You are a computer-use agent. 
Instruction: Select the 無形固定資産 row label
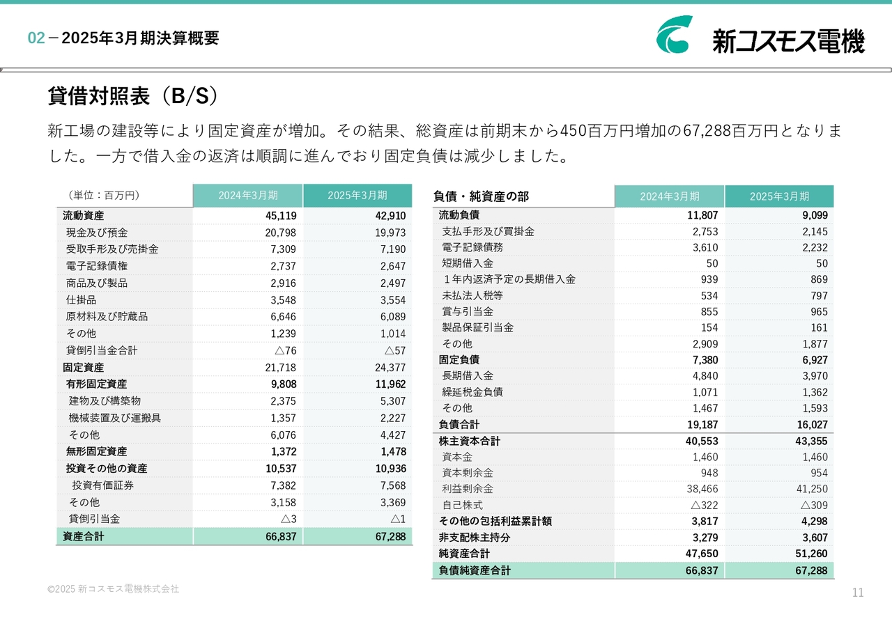(x=97, y=451)
